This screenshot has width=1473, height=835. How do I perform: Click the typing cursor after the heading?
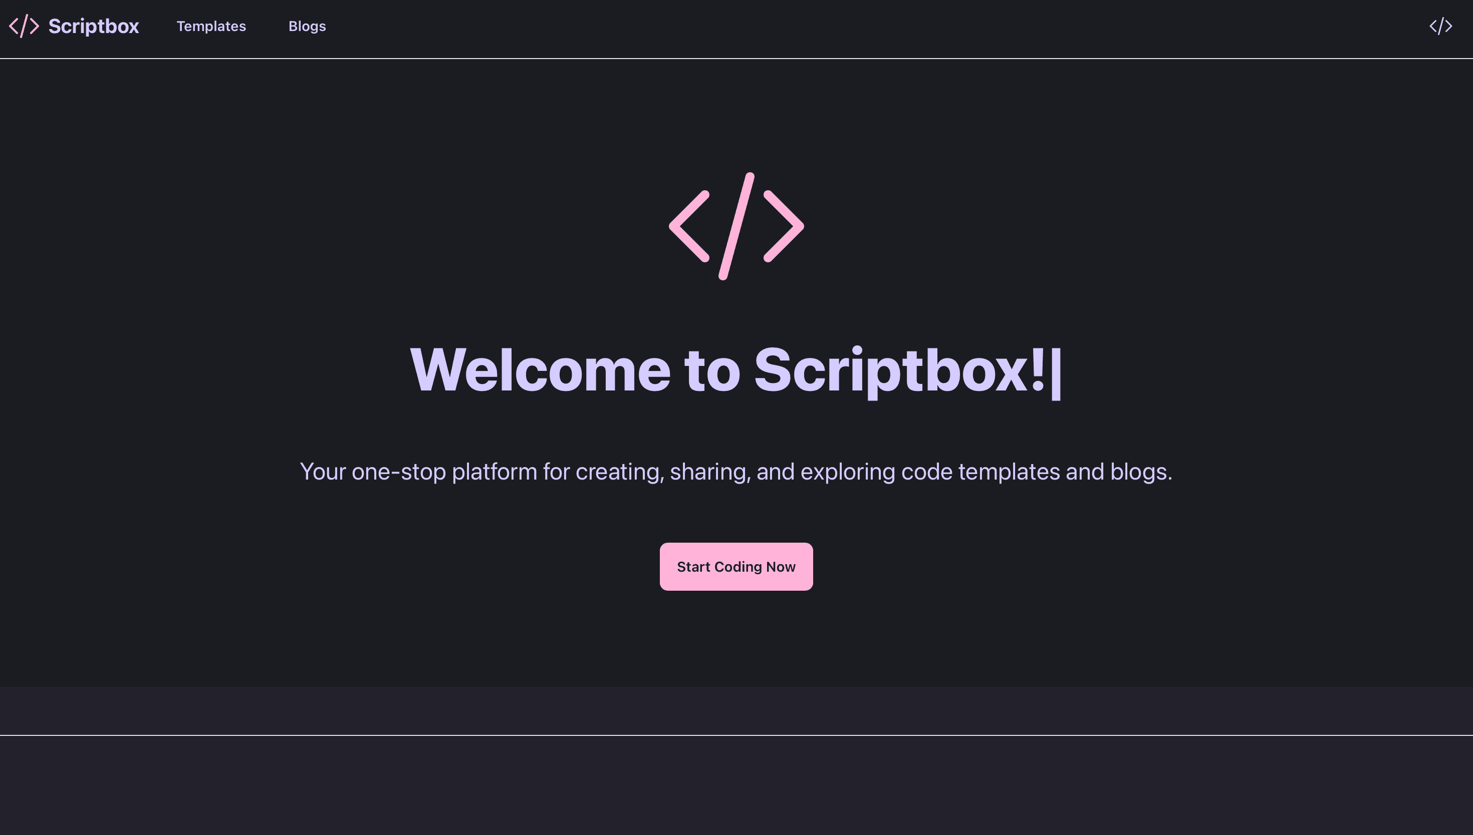tap(1056, 374)
